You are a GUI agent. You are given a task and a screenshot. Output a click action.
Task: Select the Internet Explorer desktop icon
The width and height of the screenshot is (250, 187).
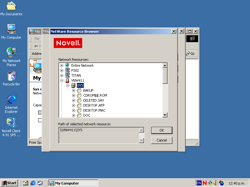(11, 104)
